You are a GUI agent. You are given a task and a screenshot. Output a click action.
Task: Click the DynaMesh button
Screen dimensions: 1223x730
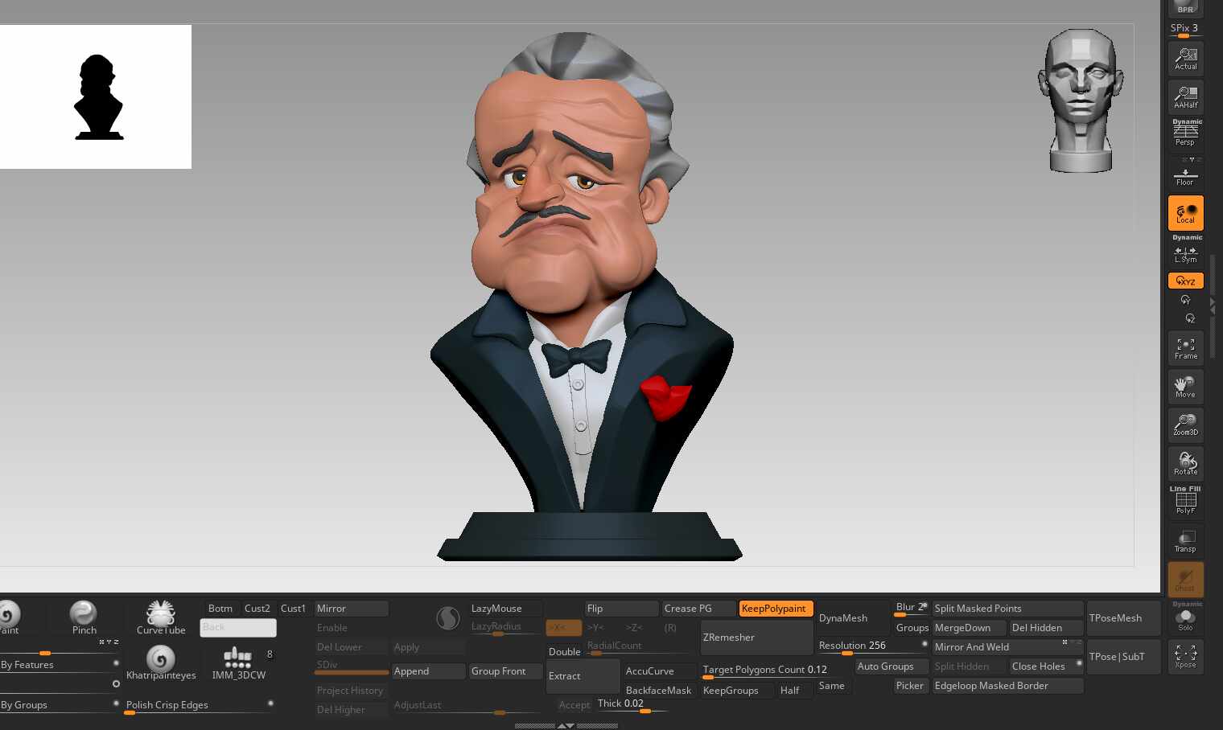click(x=853, y=618)
